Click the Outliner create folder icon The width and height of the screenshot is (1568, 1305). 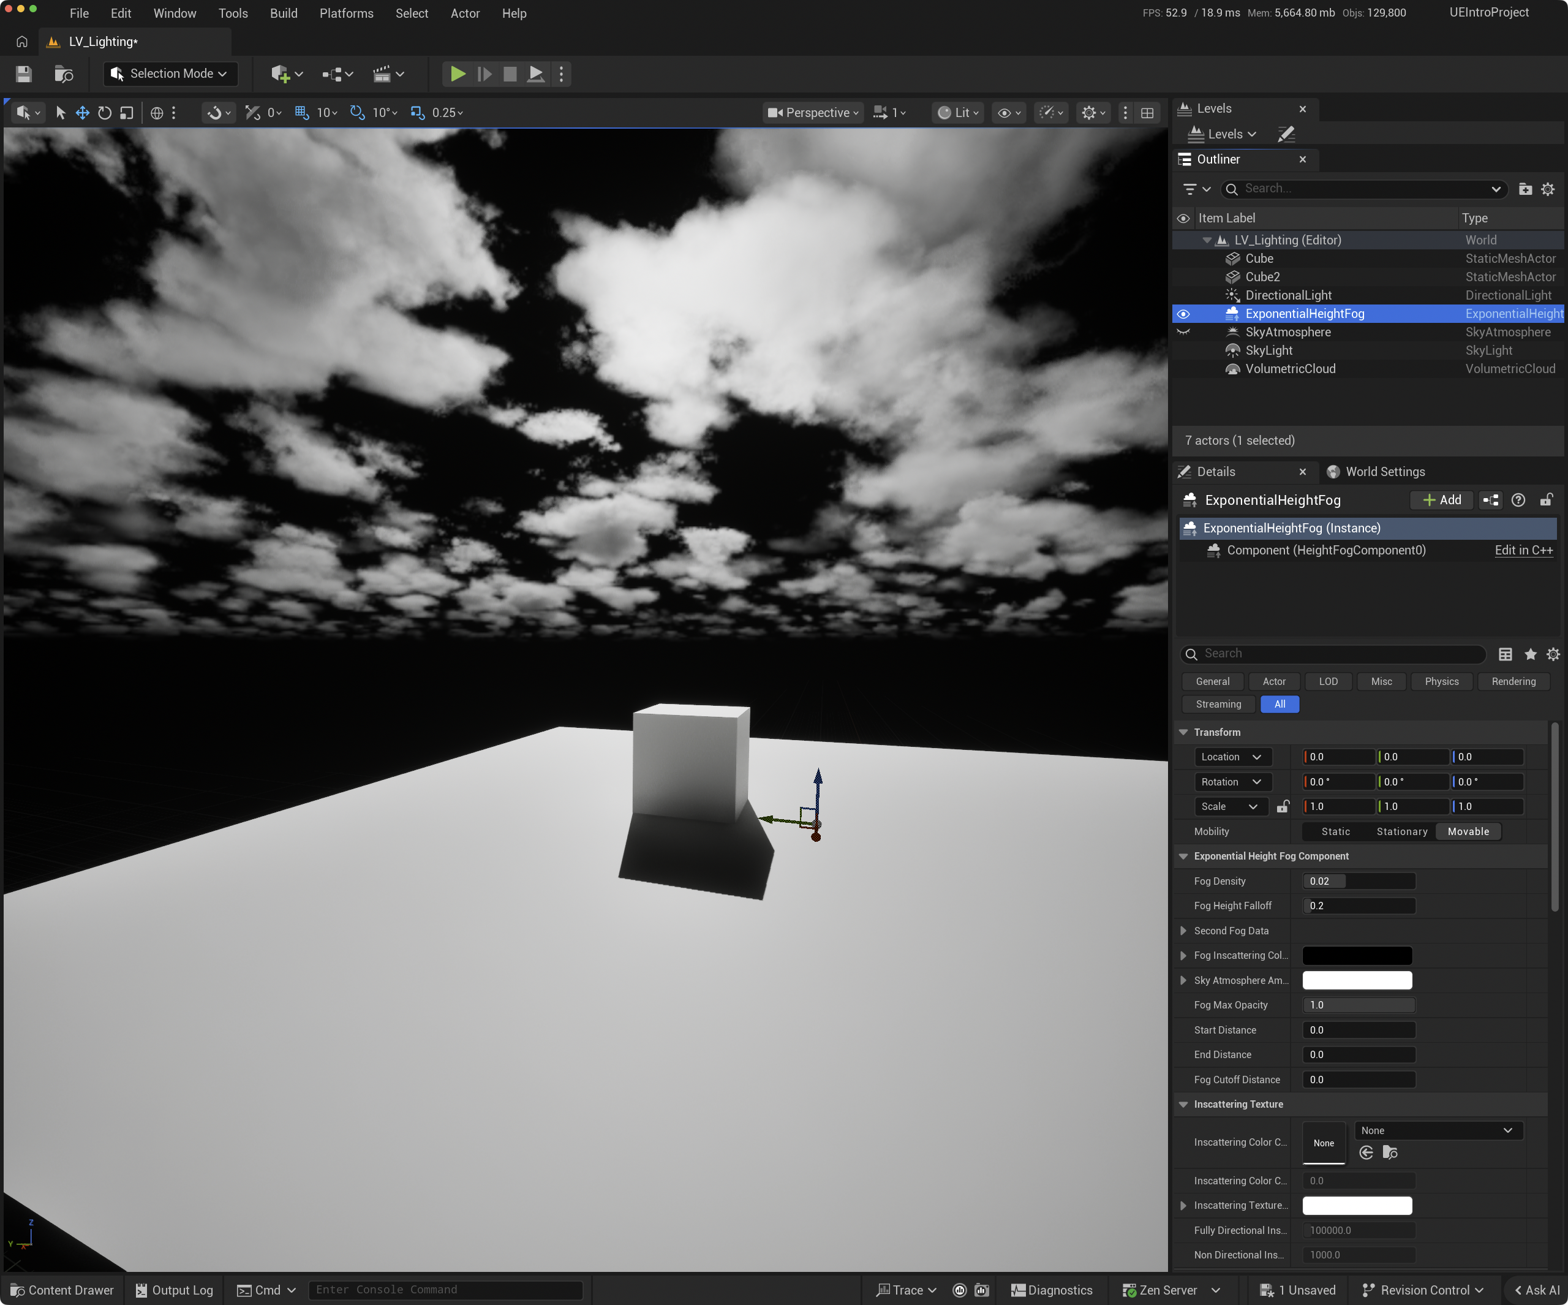click(1526, 189)
